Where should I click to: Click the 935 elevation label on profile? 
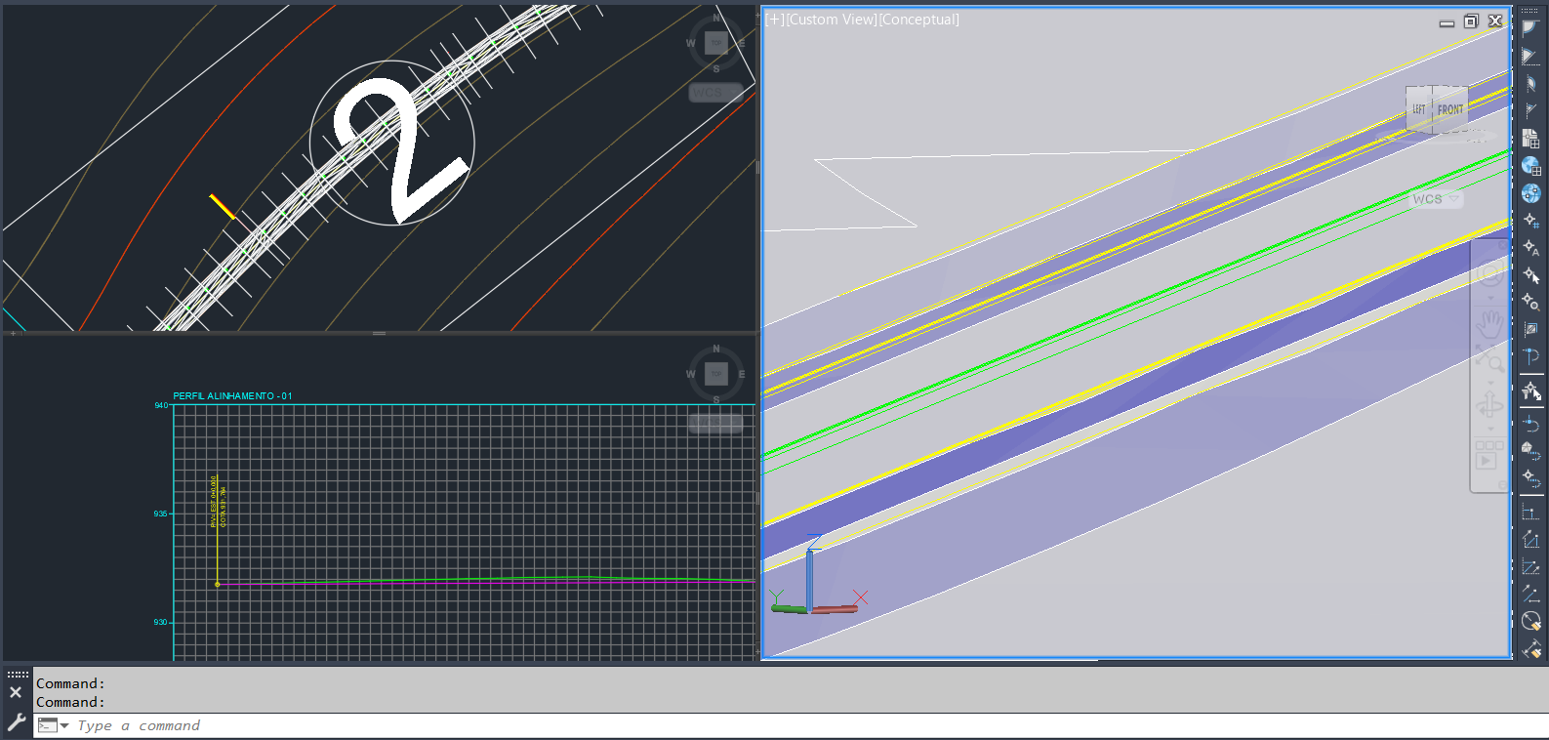pyautogui.click(x=160, y=514)
